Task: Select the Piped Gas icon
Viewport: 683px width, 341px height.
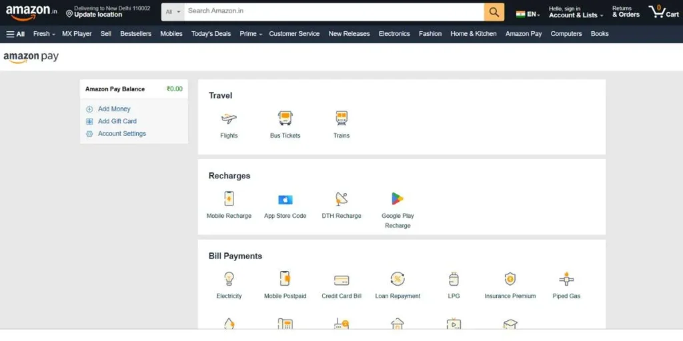Action: click(566, 279)
